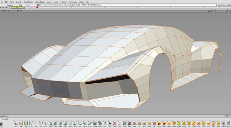Select the round tool on the shelf
Viewport: 231px width, 128px height.
[95, 124]
